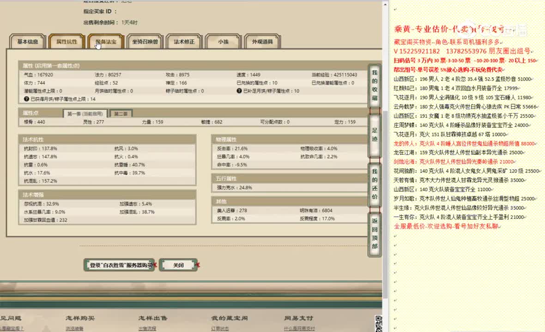Click the vertical page scrollbar thumb

[385, 204]
